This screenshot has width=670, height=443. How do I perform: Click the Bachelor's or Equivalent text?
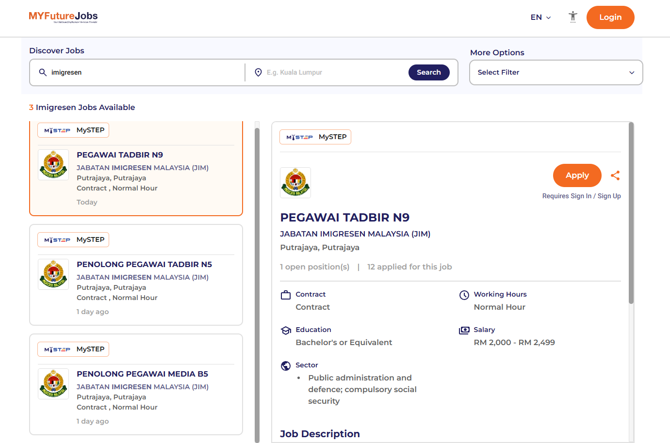(x=344, y=342)
